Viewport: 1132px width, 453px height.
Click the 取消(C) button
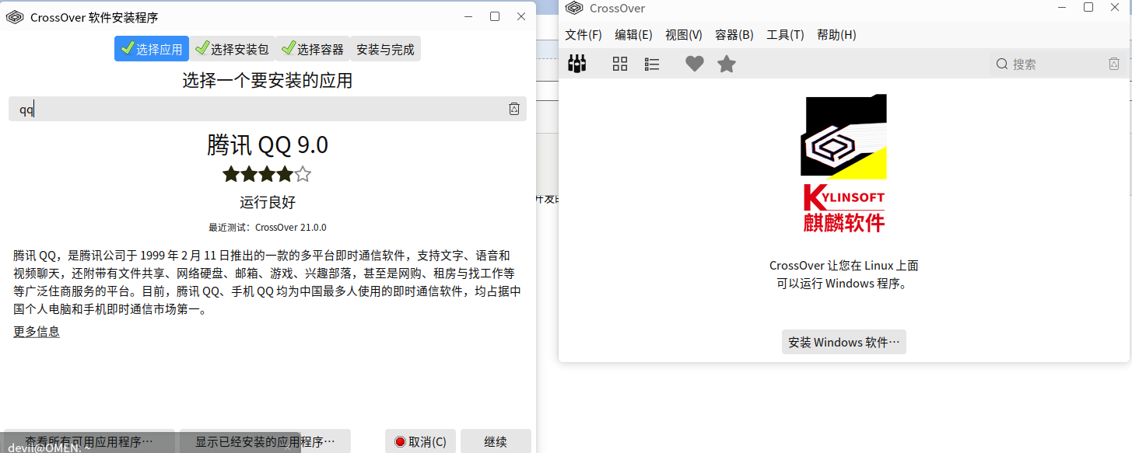click(420, 441)
